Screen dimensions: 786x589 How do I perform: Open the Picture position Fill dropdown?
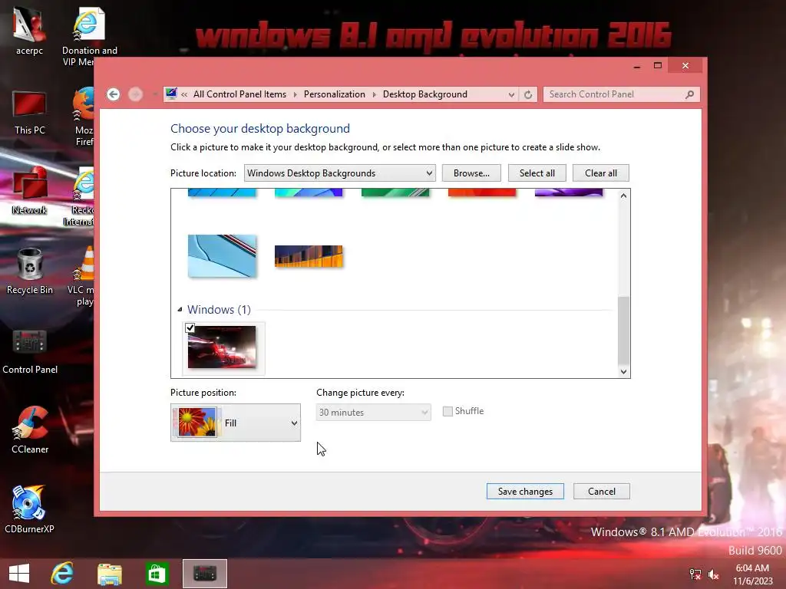236,423
